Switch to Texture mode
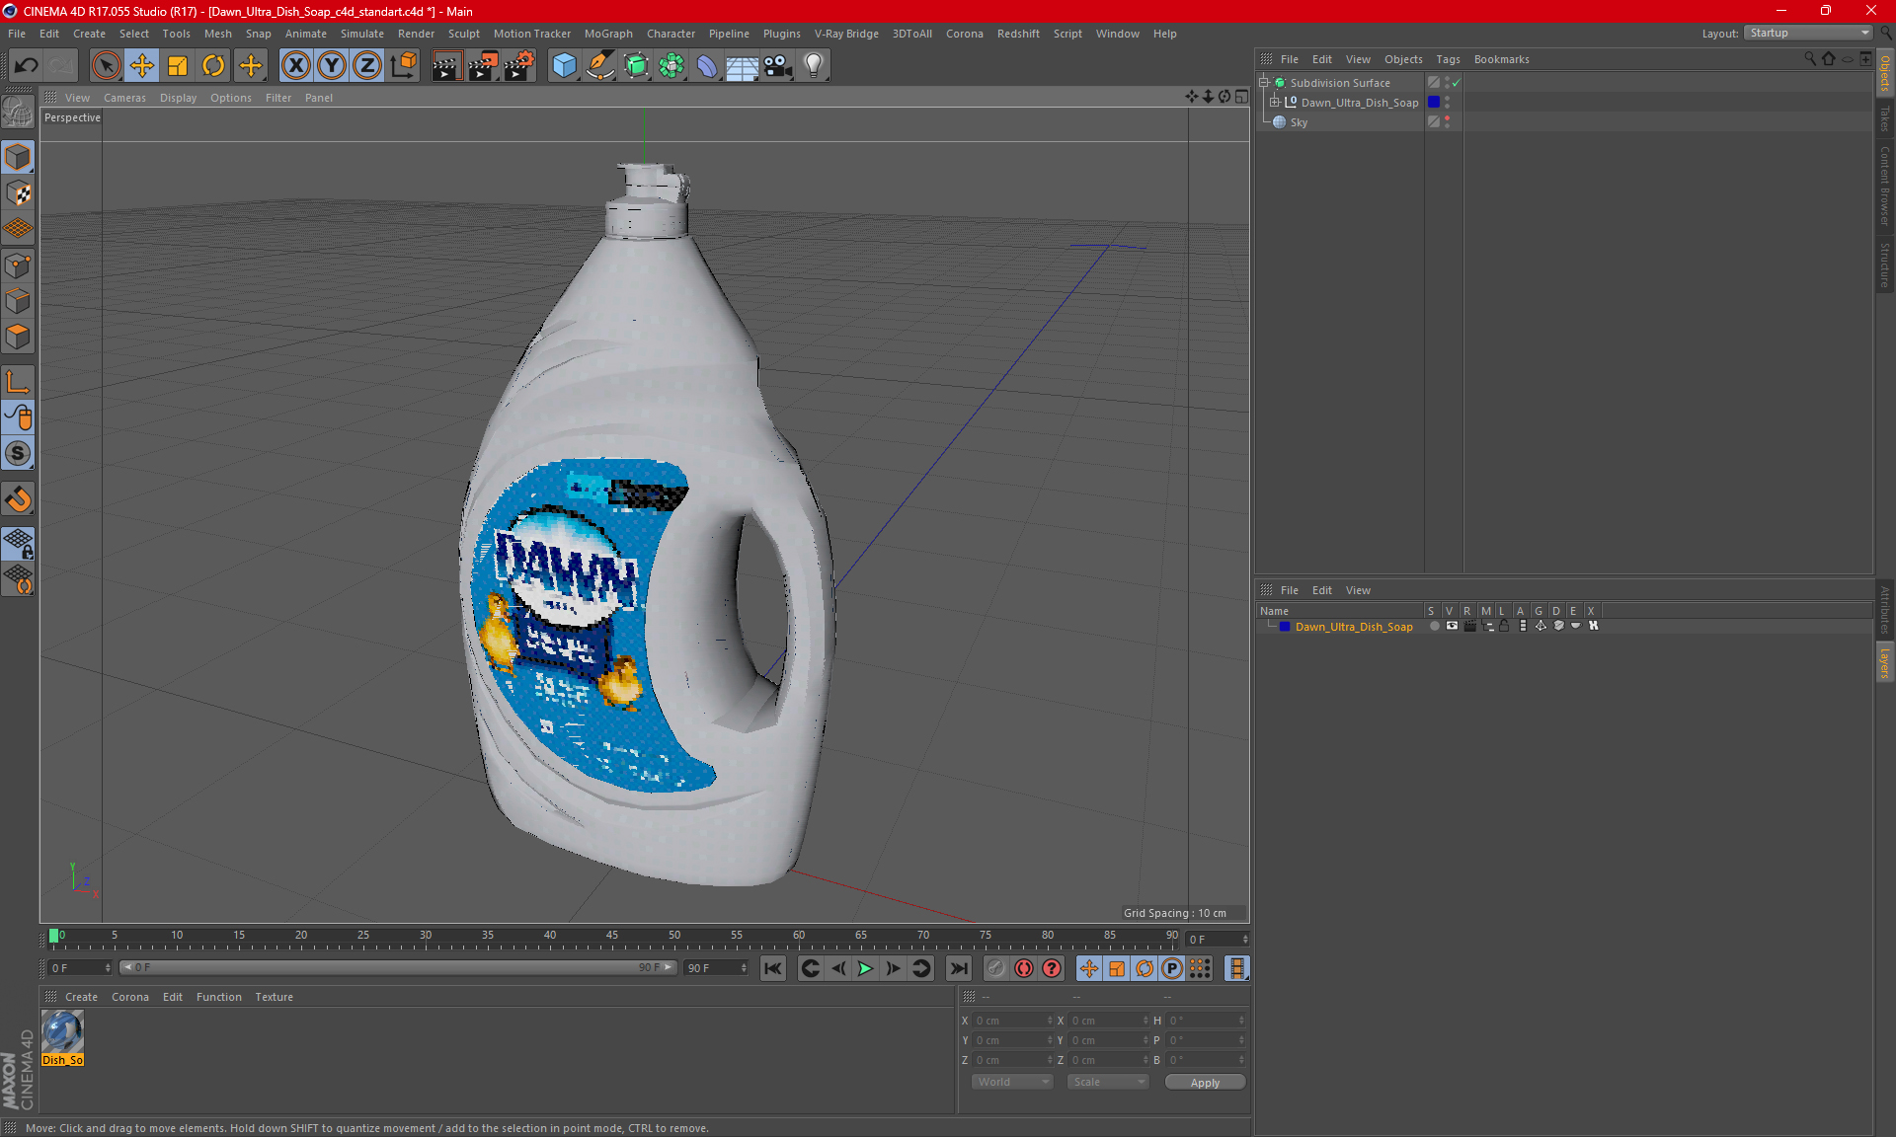Image resolution: width=1896 pixels, height=1137 pixels. pyautogui.click(x=18, y=193)
